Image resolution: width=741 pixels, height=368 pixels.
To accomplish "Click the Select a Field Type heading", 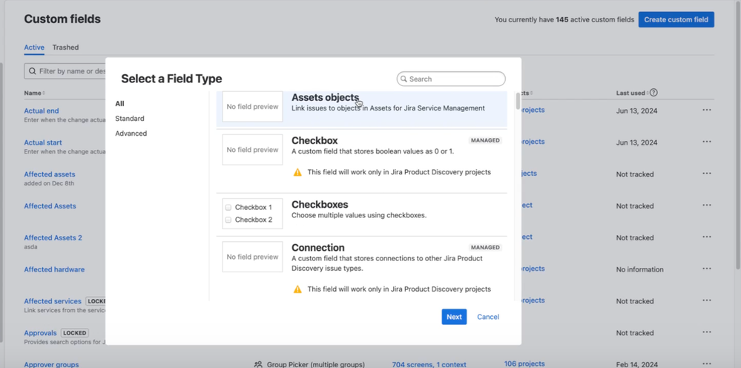I will (171, 79).
